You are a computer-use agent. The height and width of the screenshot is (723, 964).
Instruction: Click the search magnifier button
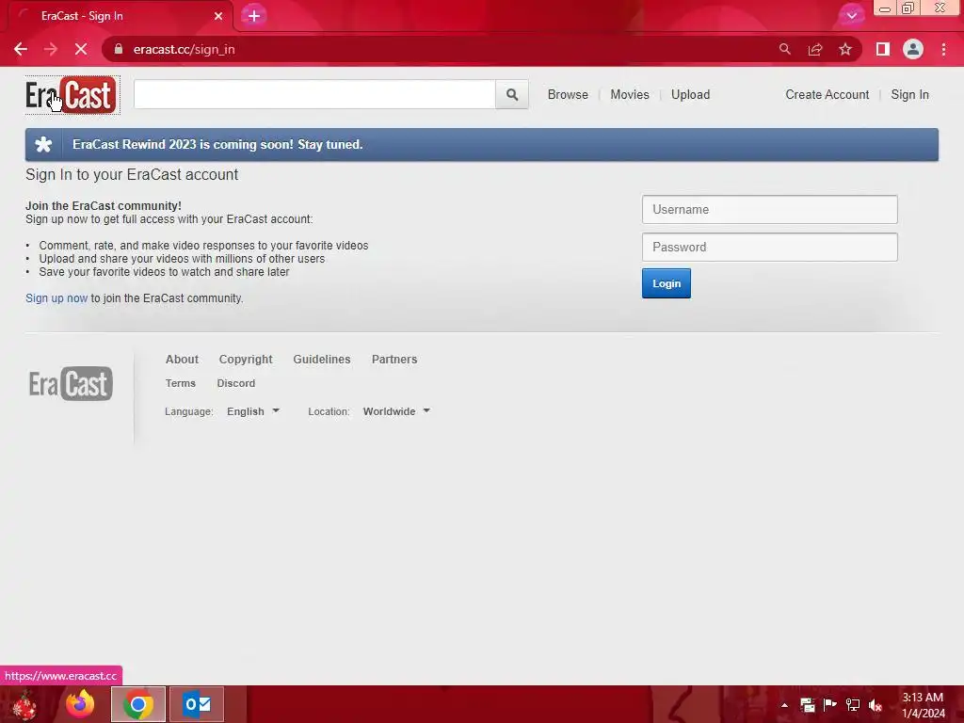(511, 95)
